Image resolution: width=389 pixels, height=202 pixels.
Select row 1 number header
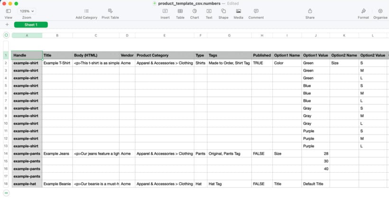pos(6,55)
